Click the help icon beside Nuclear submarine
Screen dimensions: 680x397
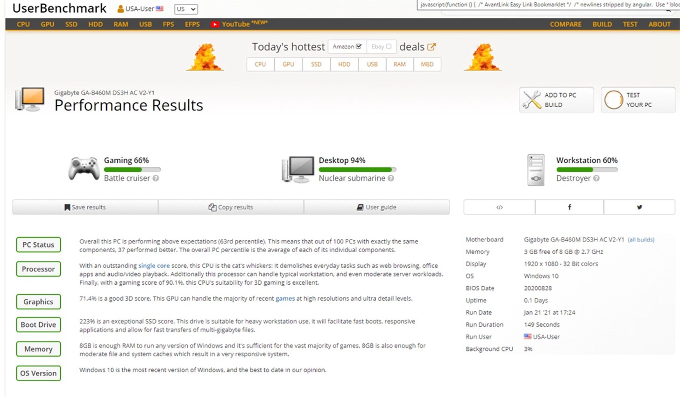click(391, 178)
